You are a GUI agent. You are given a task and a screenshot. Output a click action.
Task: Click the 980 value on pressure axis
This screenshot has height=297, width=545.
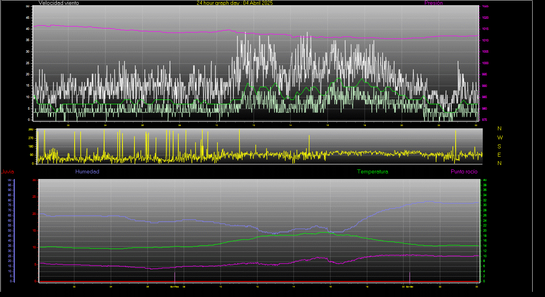click(x=484, y=109)
